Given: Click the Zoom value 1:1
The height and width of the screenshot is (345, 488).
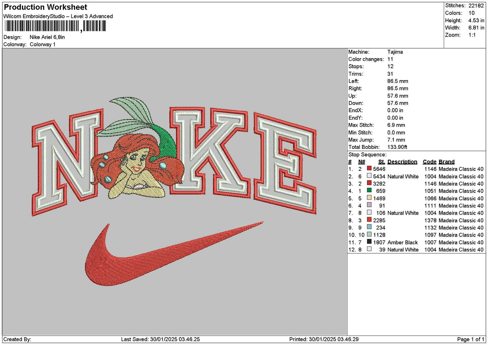Looking at the screenshot, I should click(x=472, y=35).
